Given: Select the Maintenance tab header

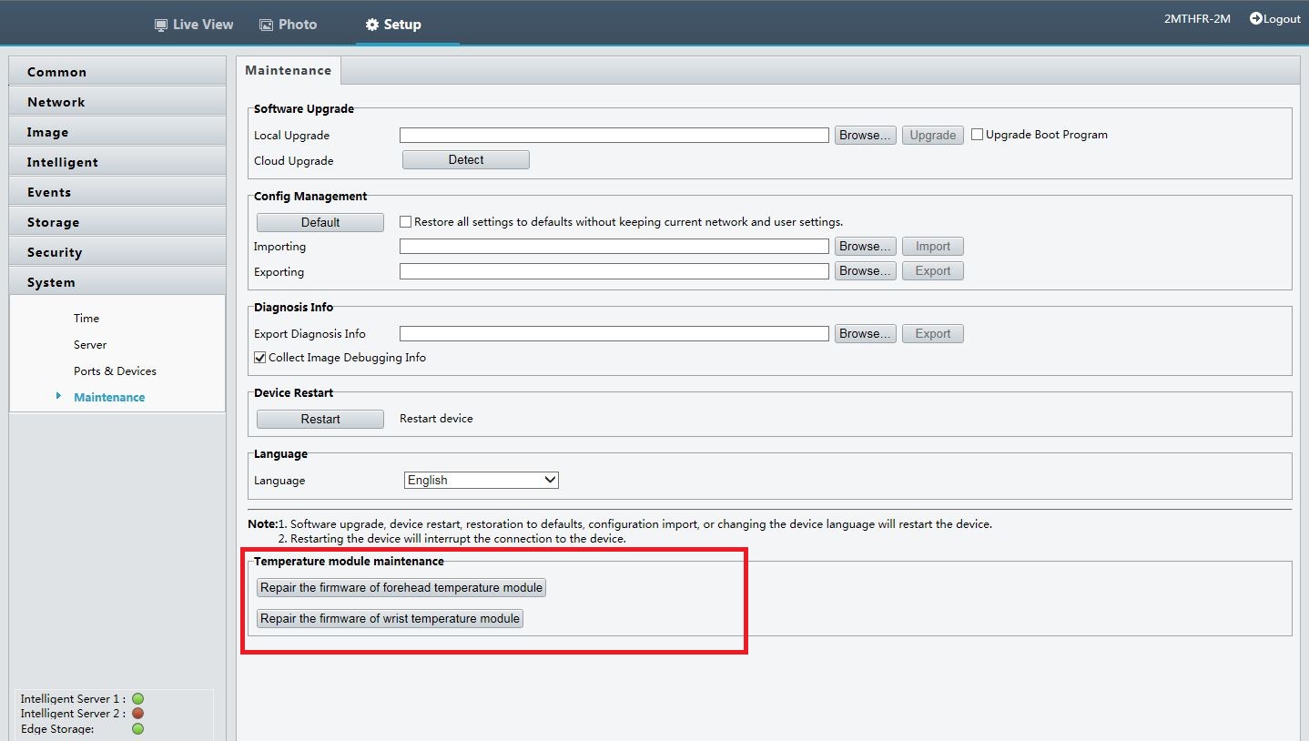Looking at the screenshot, I should click(x=288, y=70).
